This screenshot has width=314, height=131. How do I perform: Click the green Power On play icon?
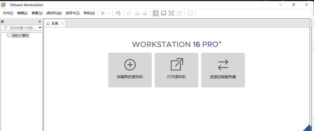[103, 13]
